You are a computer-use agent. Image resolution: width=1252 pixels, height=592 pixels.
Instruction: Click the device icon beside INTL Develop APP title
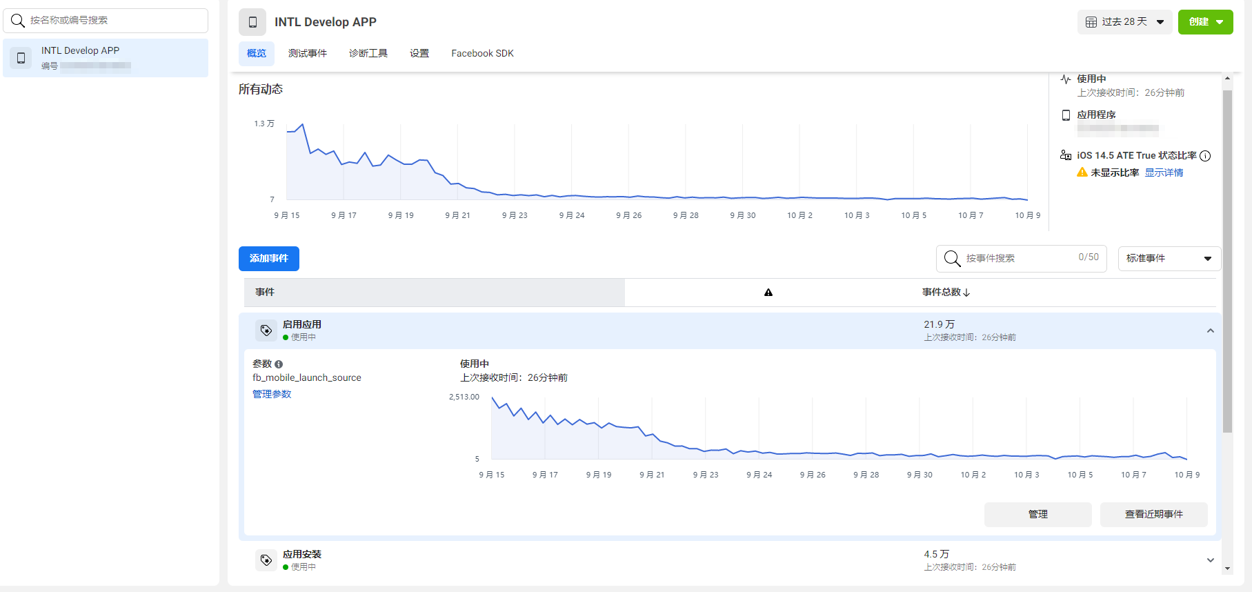(252, 22)
